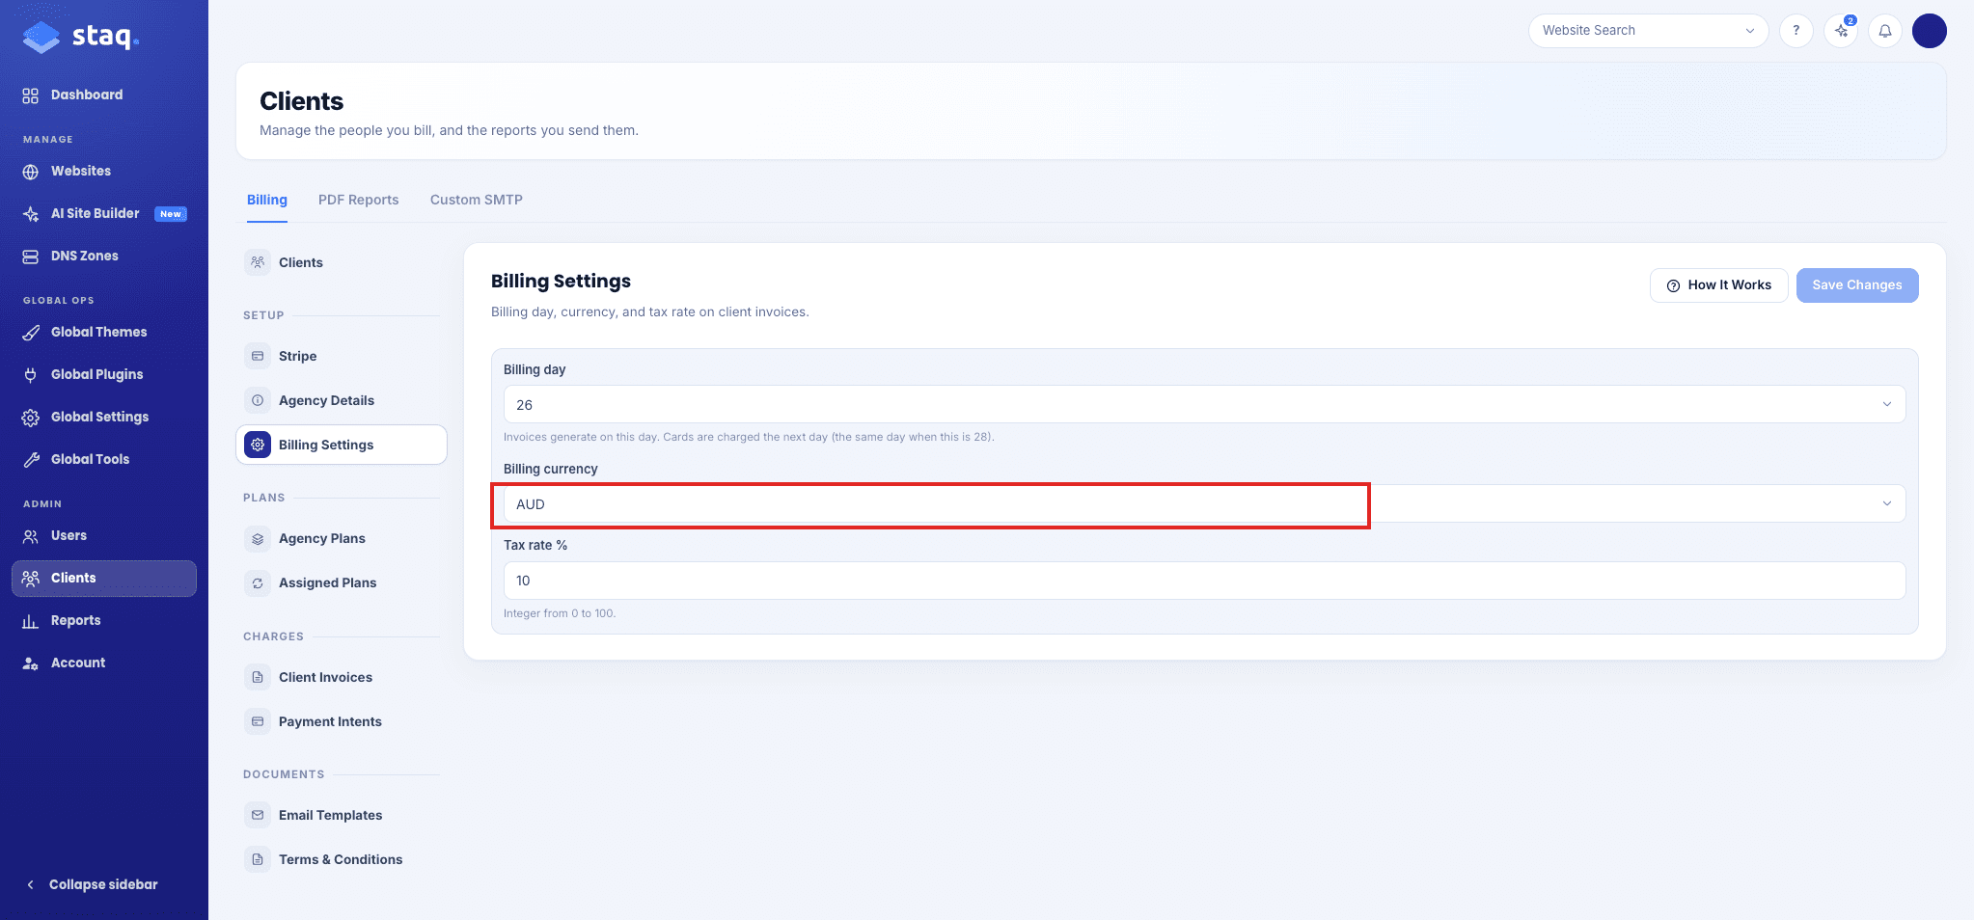This screenshot has width=1974, height=920.
Task: Open Payment Intents
Action: tap(342, 721)
